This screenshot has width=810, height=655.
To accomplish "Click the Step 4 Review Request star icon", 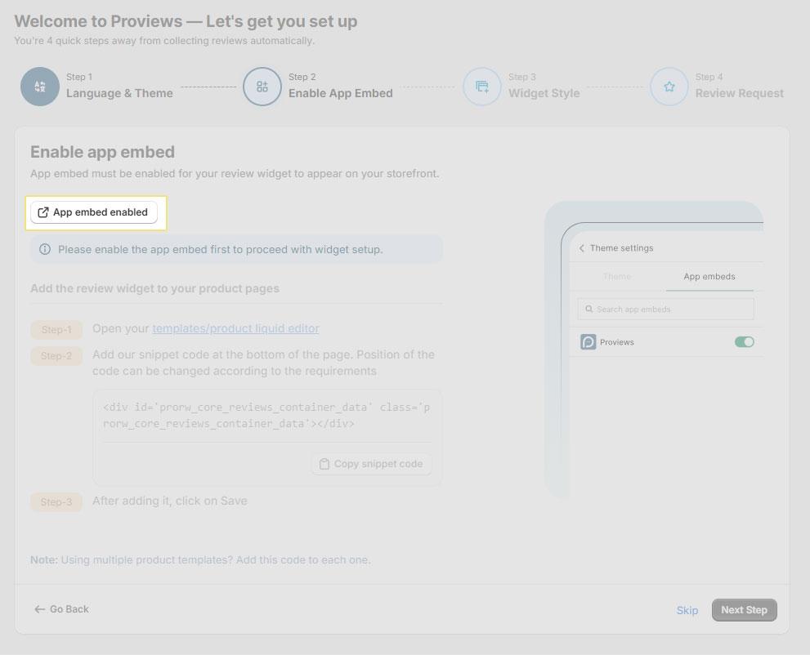I will [x=669, y=87].
